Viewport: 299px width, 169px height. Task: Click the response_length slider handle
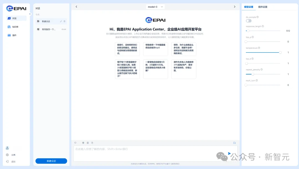click(x=248, y=31)
